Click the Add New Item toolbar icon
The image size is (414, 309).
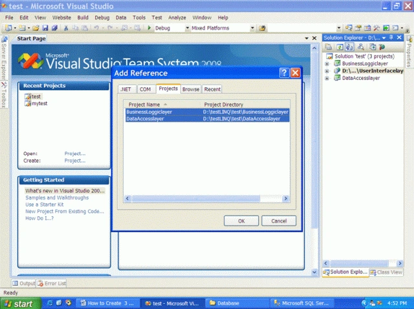pyautogui.click(x=22, y=28)
